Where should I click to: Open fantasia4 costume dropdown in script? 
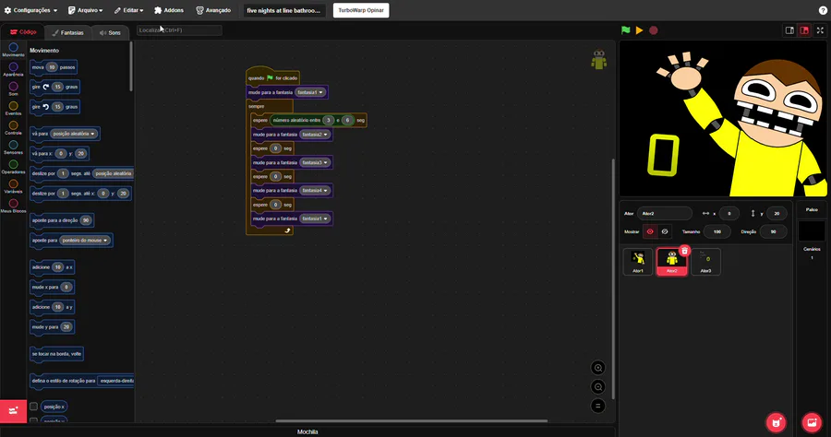[315, 191]
